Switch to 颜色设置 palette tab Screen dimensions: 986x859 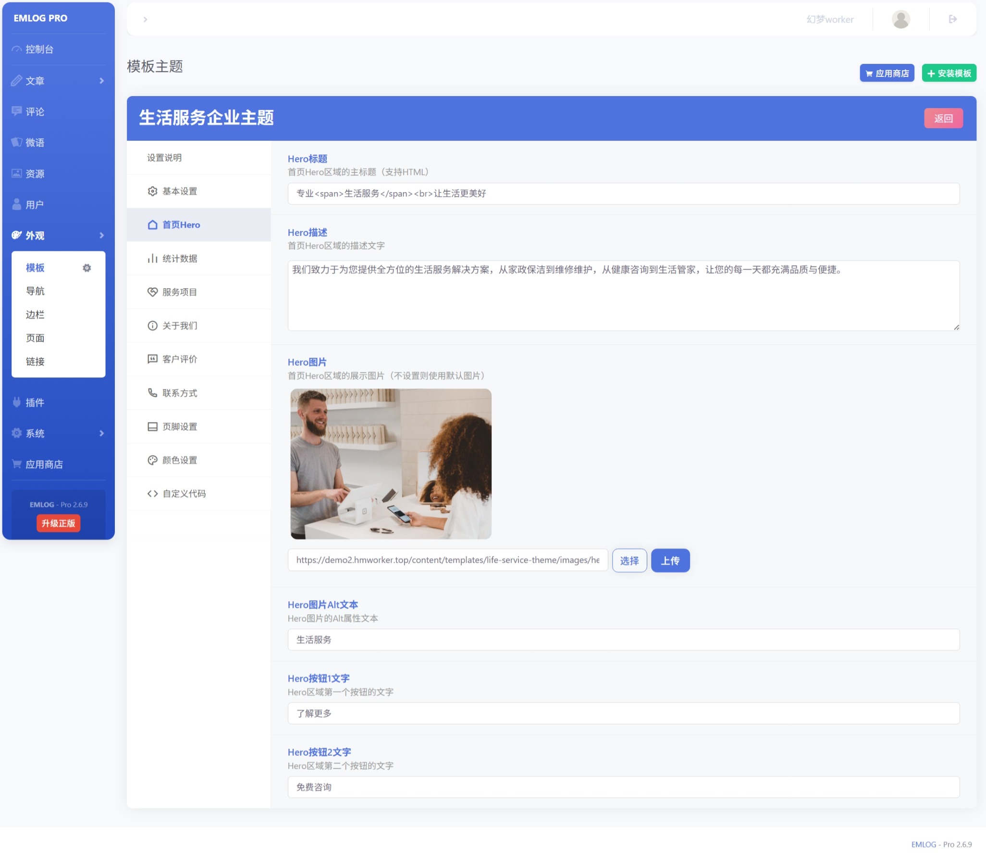pyautogui.click(x=179, y=460)
